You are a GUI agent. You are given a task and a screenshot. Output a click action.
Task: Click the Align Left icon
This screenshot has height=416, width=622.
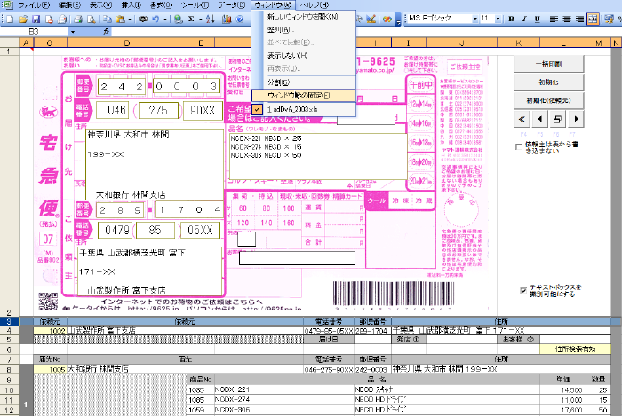point(554,19)
